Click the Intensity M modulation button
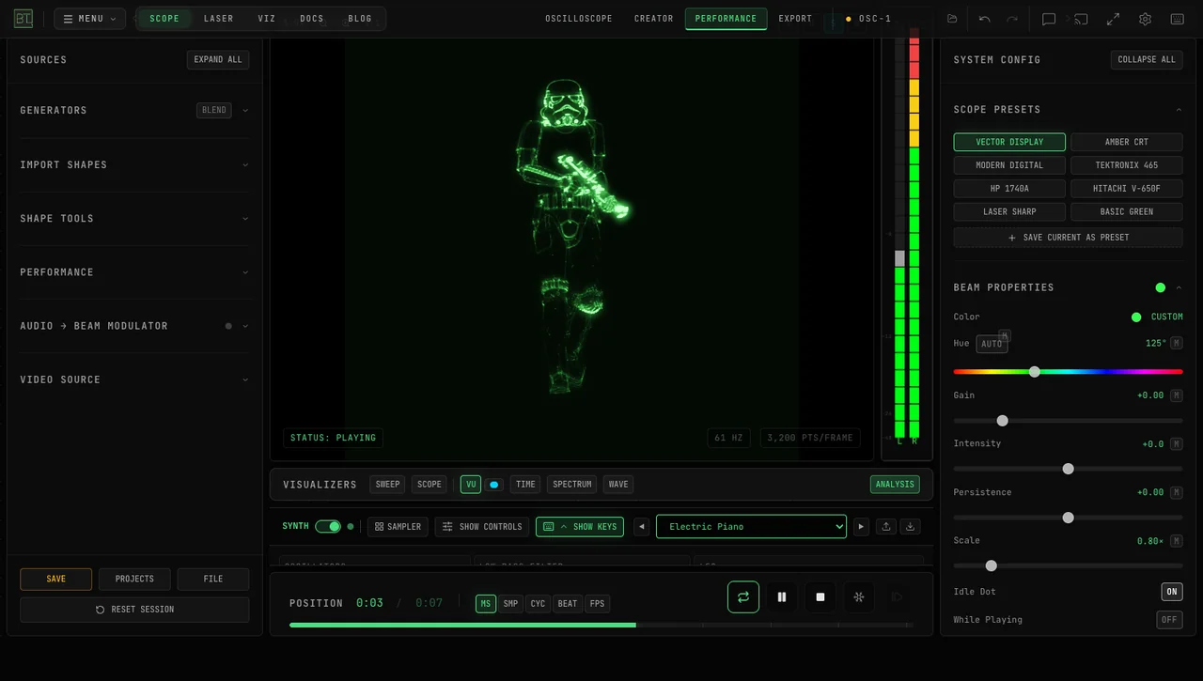 1177,443
